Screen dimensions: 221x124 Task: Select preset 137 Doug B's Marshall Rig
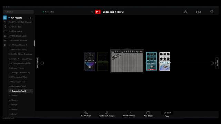(20, 73)
